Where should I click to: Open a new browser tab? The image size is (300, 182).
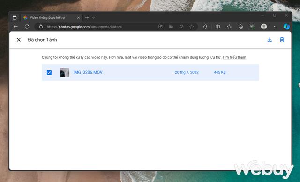[x=87, y=18]
